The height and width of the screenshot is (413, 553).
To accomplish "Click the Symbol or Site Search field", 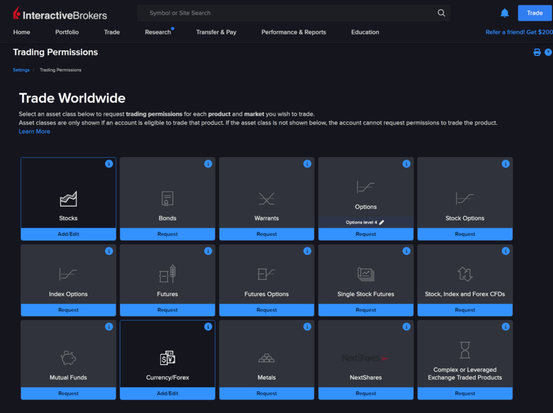I will (288, 13).
